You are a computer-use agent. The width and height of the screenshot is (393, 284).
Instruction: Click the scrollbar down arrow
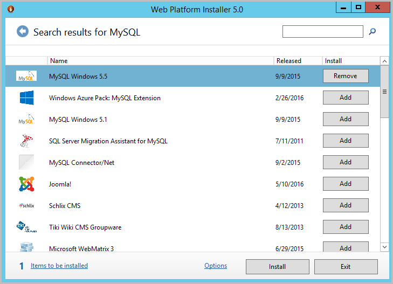pyautogui.click(x=384, y=247)
